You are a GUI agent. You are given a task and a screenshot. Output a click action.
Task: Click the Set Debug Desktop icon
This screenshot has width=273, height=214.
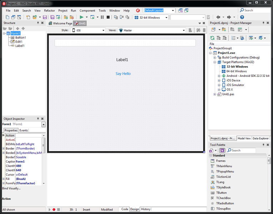click(x=186, y=10)
